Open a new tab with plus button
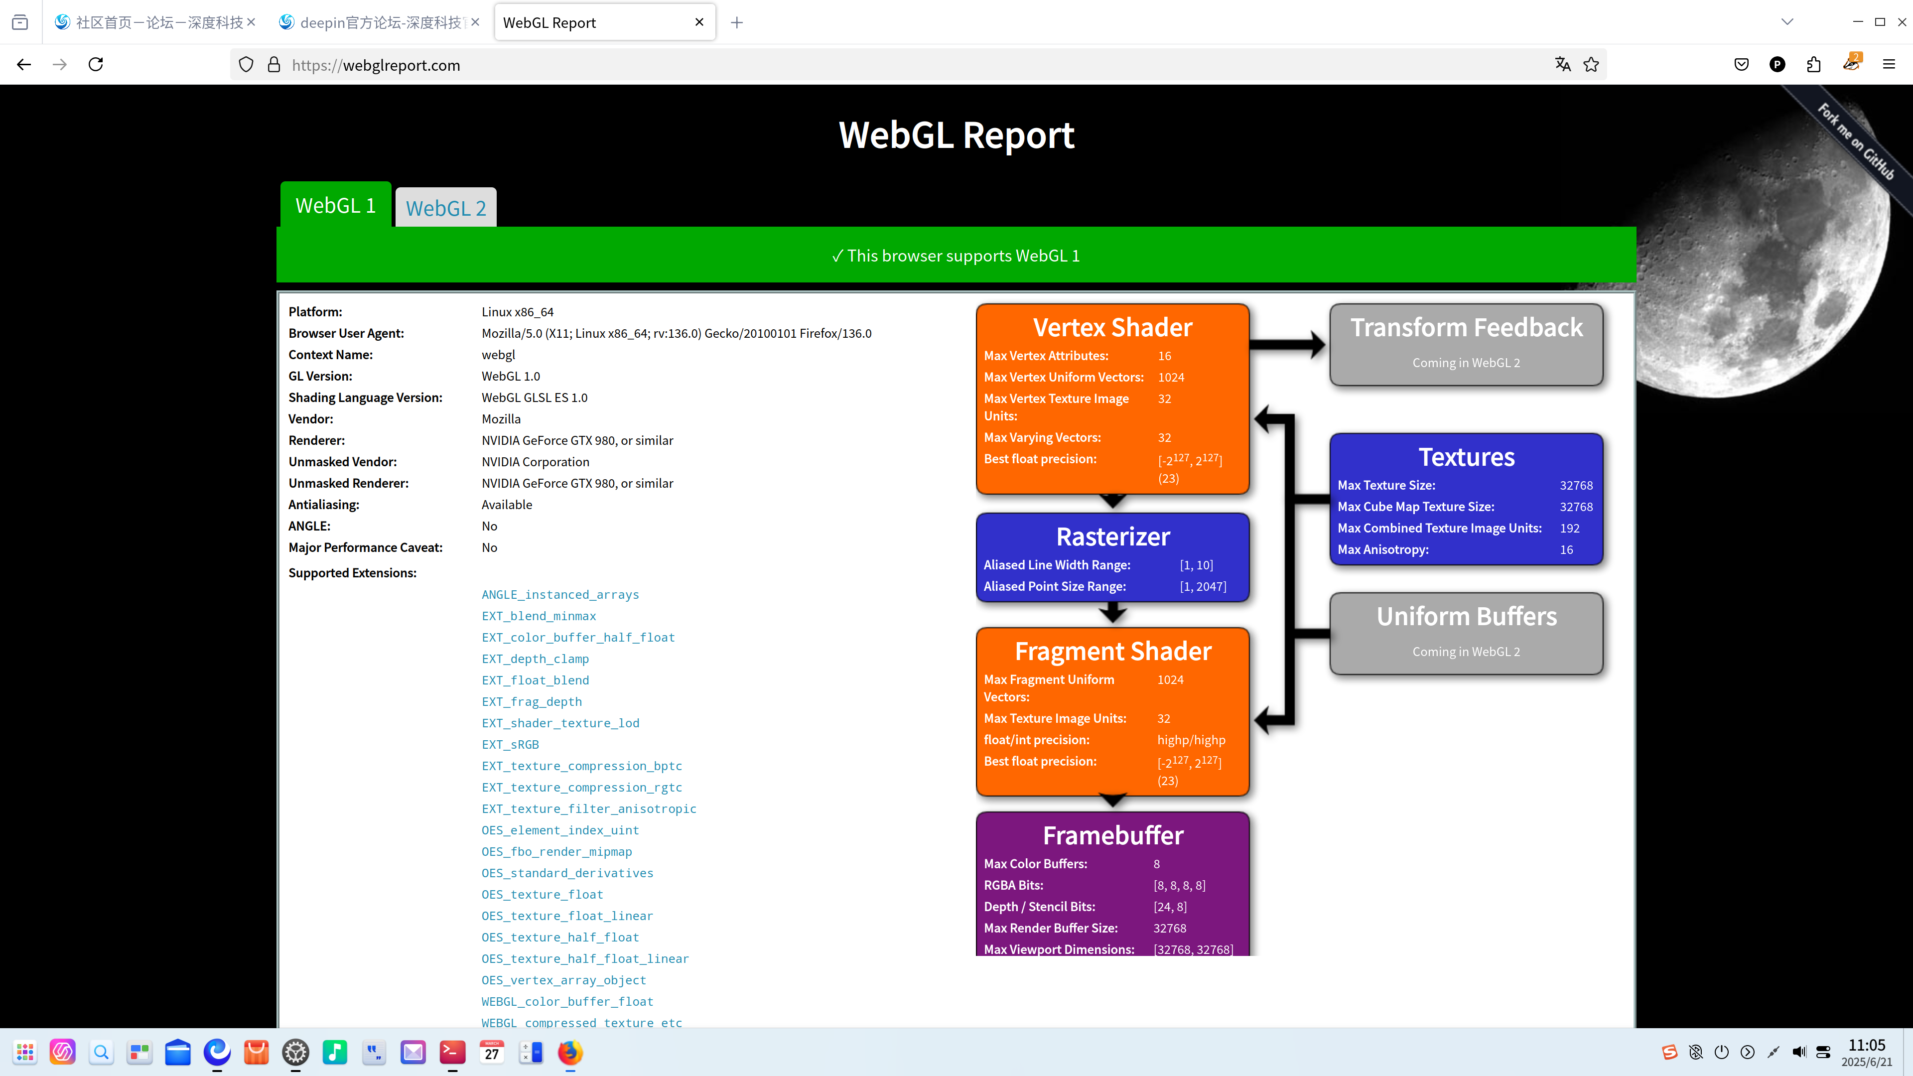This screenshot has height=1076, width=1913. 736,22
